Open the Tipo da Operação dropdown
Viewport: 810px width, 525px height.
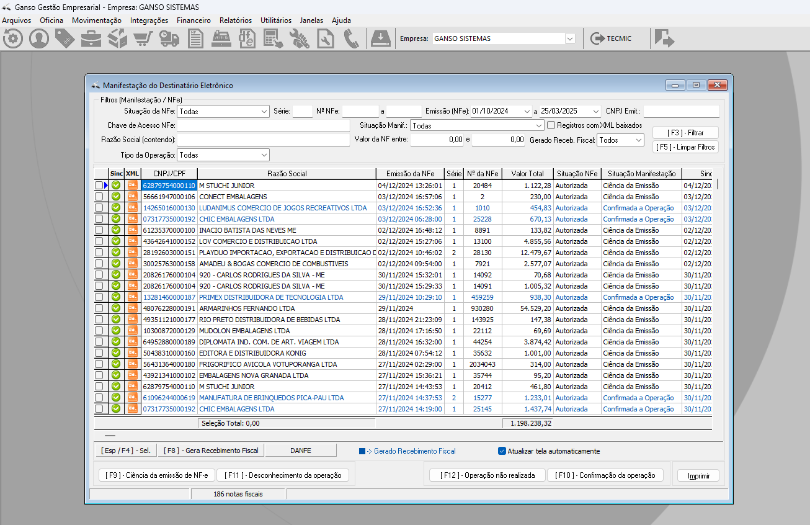223,155
